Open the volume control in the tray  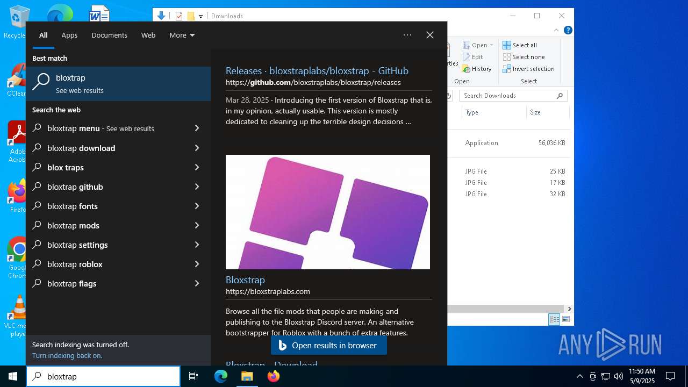618,376
